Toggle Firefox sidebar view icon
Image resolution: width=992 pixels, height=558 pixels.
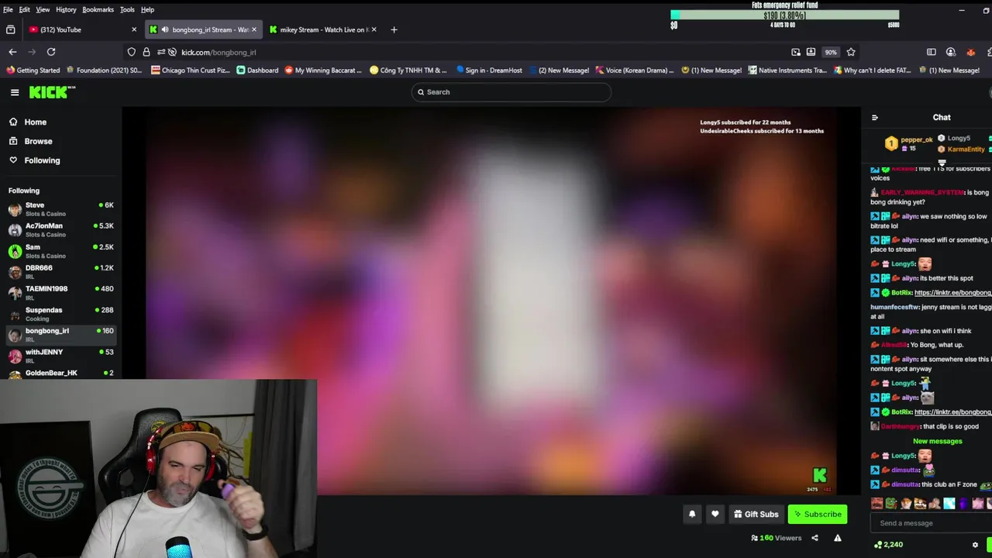(932, 52)
